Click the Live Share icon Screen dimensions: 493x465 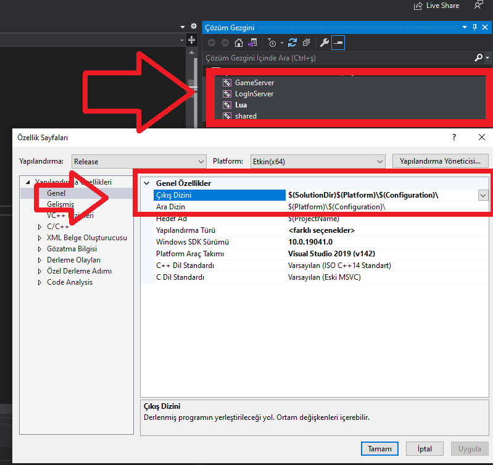coord(418,6)
